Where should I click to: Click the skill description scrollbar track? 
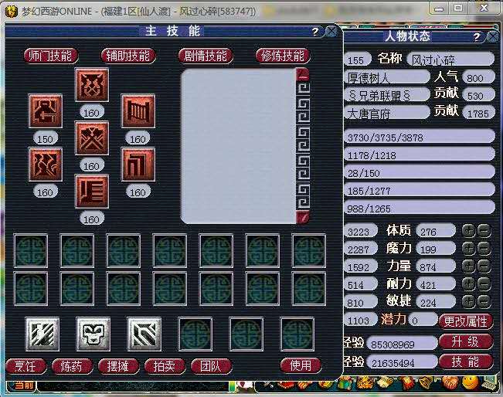[x=303, y=146]
